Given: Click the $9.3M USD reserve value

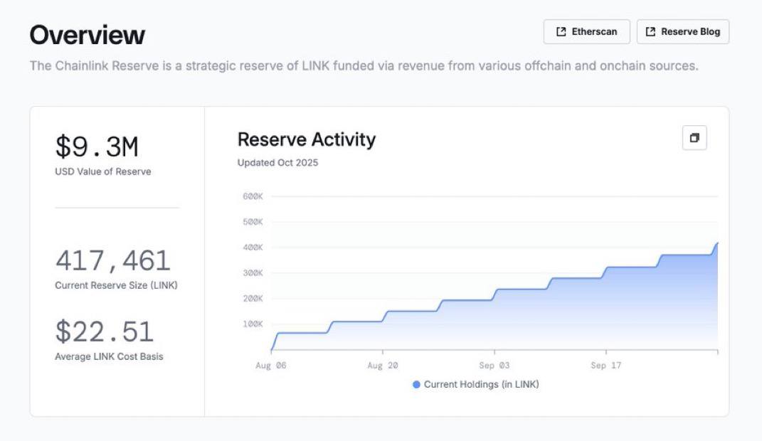Looking at the screenshot, I should pos(97,147).
